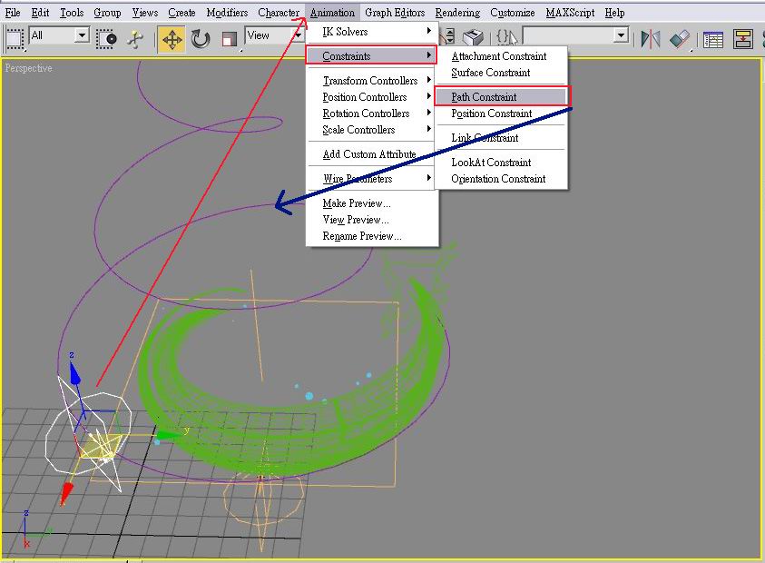Select the Select and Move tool
Image resolution: width=765 pixels, height=563 pixels.
171,38
